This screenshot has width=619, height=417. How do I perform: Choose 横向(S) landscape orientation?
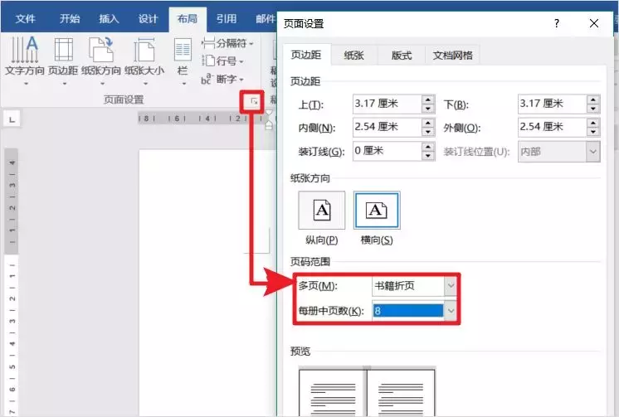[x=377, y=211]
